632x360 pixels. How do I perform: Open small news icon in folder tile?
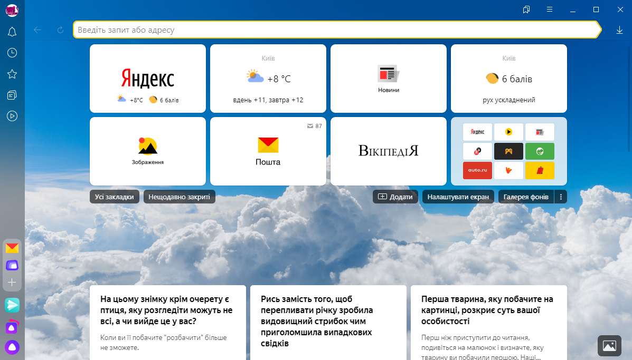coord(540,132)
